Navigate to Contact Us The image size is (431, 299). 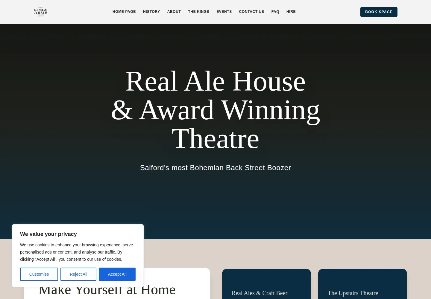click(x=251, y=12)
